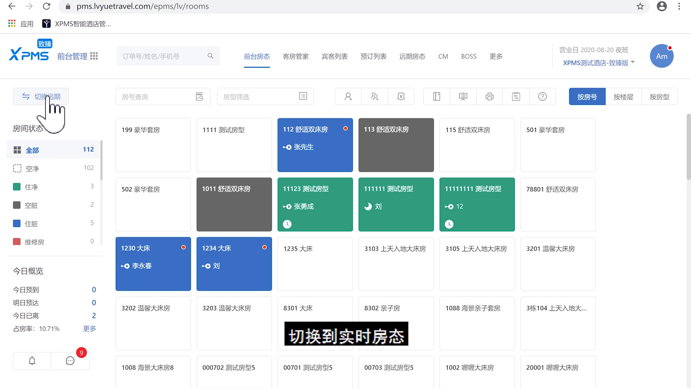Go back in the browser
The width and height of the screenshot is (691, 389).
point(12,6)
